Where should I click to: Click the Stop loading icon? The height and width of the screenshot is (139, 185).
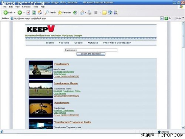(x=28, y=13)
